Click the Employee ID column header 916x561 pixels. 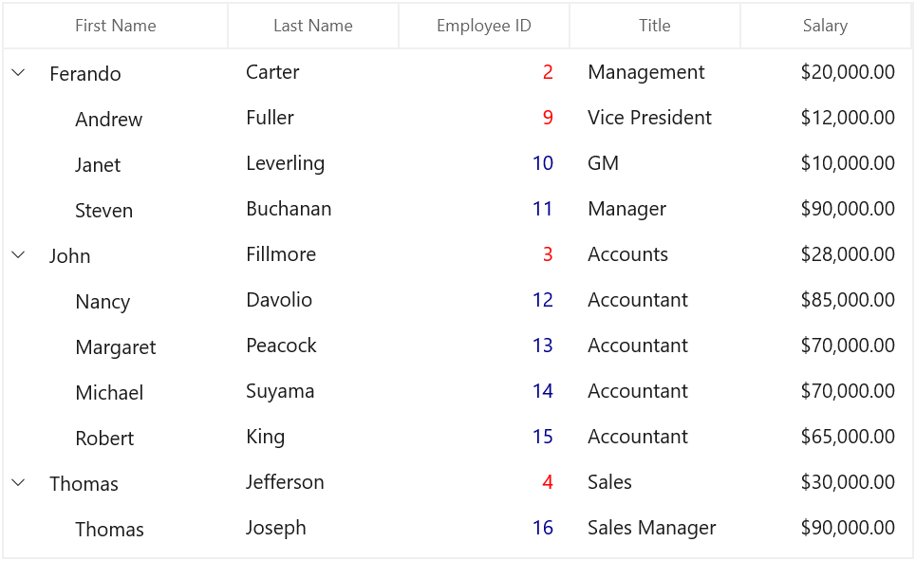484,26
